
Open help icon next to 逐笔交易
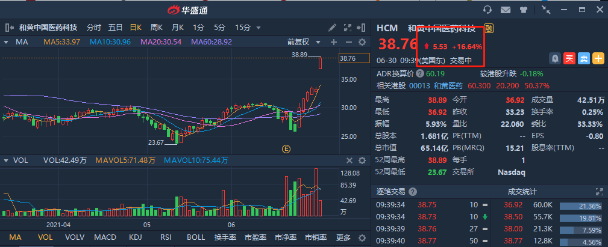coord(413,192)
